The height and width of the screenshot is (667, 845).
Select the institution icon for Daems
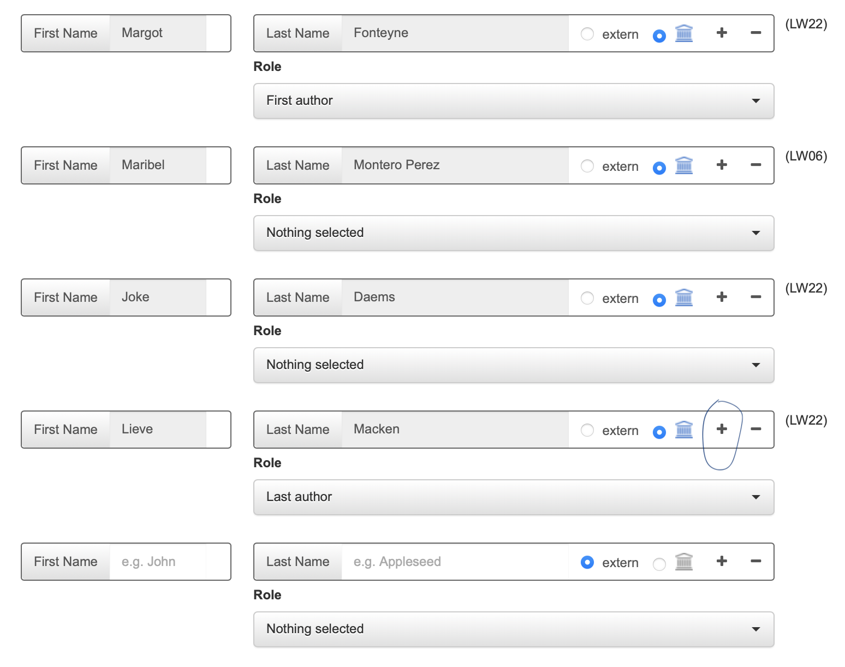click(x=684, y=297)
